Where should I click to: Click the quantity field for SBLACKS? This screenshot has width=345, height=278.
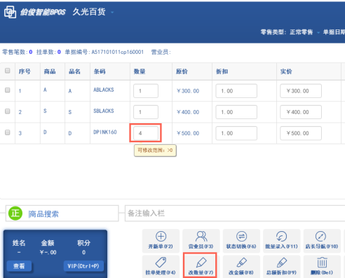point(146,112)
